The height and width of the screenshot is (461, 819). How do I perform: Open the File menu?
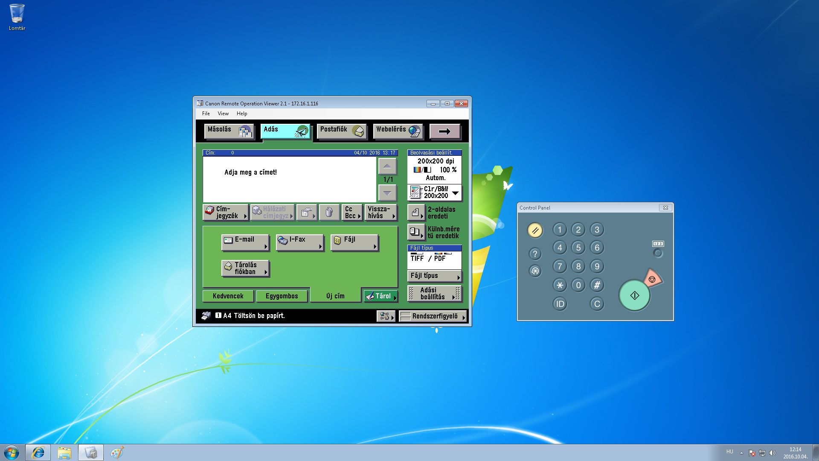click(206, 114)
